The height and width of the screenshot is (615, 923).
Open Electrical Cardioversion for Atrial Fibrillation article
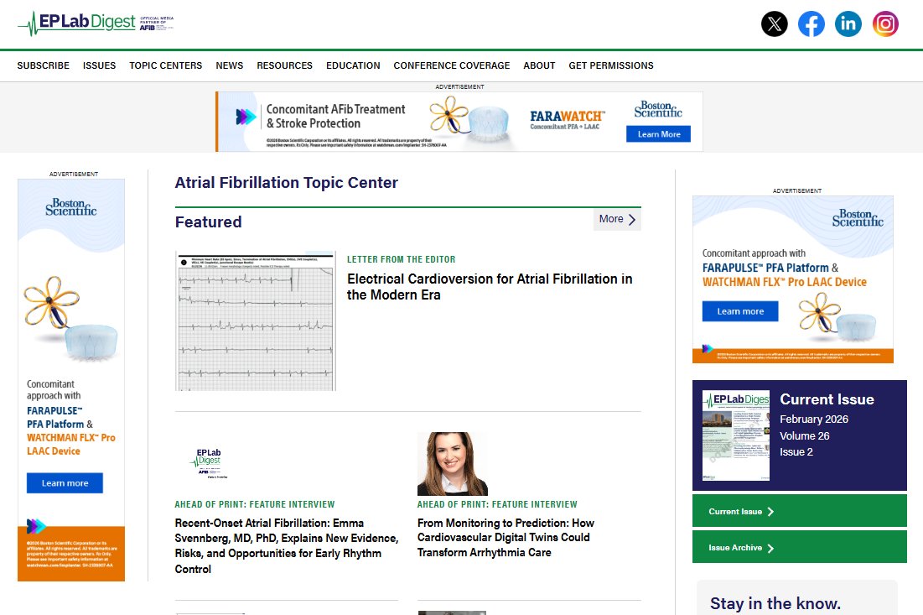[490, 286]
